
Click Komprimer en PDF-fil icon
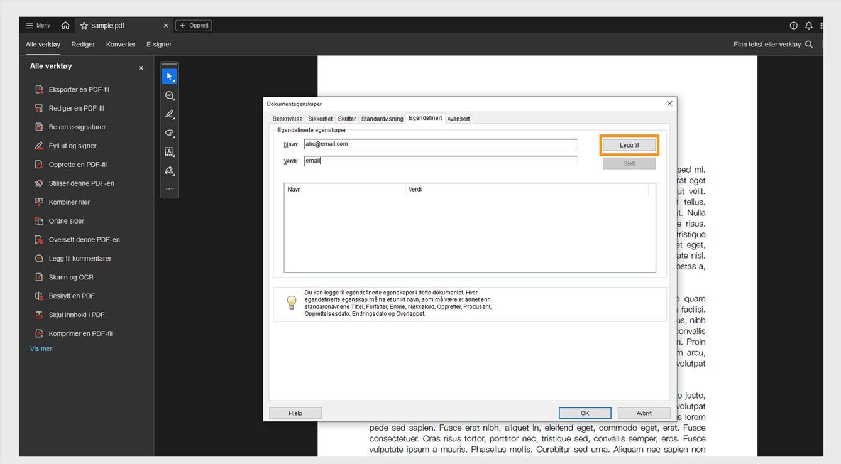[39, 334]
